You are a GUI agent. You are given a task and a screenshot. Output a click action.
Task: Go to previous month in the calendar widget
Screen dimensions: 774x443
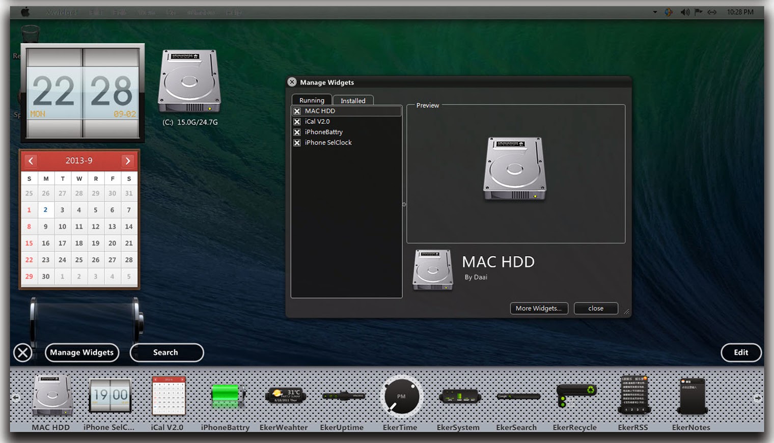point(31,161)
